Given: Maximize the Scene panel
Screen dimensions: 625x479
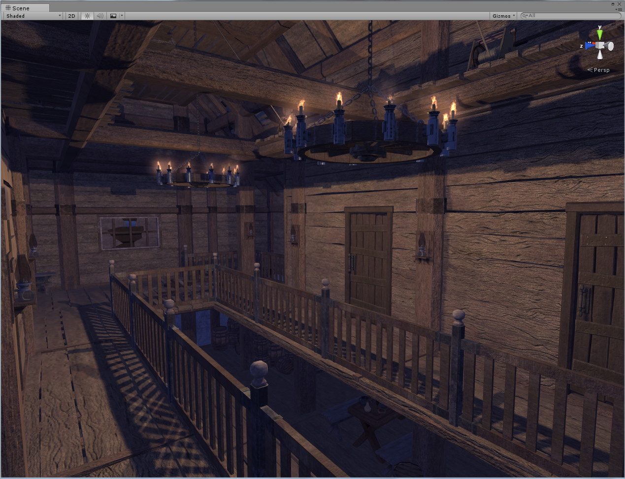Looking at the screenshot, I should (613, 4).
